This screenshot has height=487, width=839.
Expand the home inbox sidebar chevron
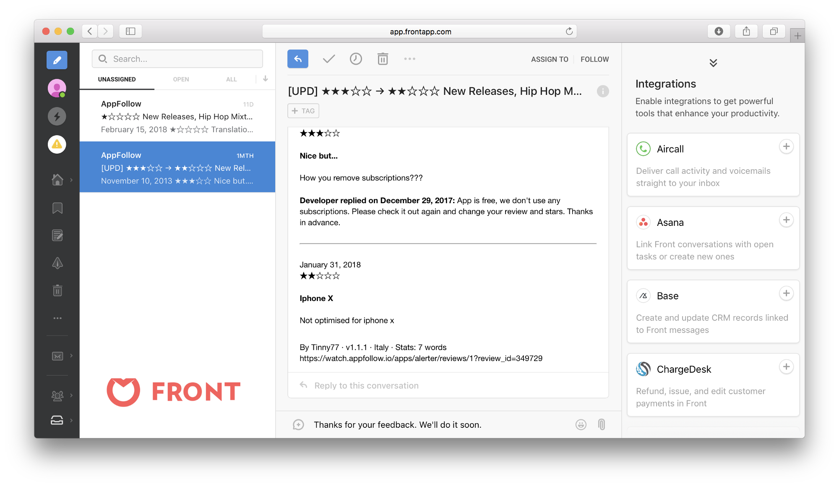coord(71,180)
